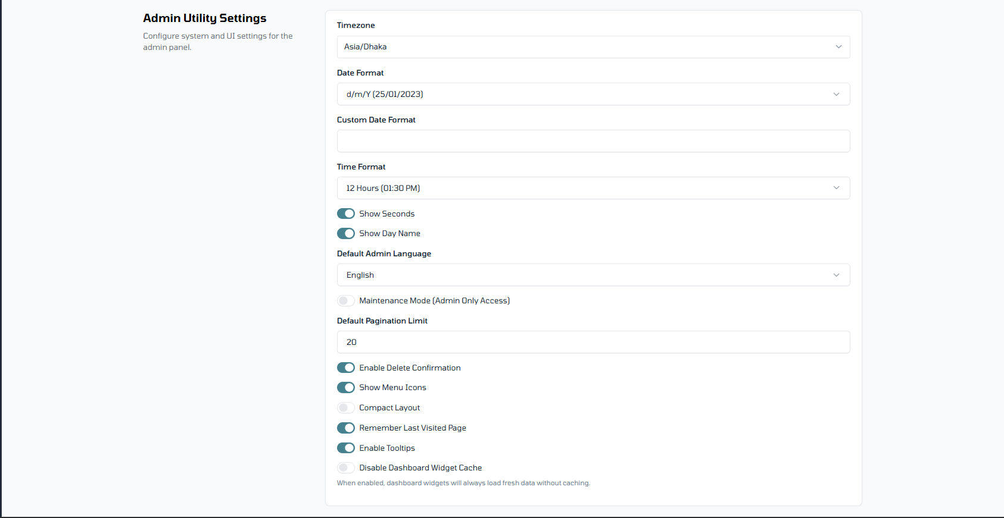The image size is (1004, 518).
Task: Disable the Show Seconds toggle
Action: [346, 214]
